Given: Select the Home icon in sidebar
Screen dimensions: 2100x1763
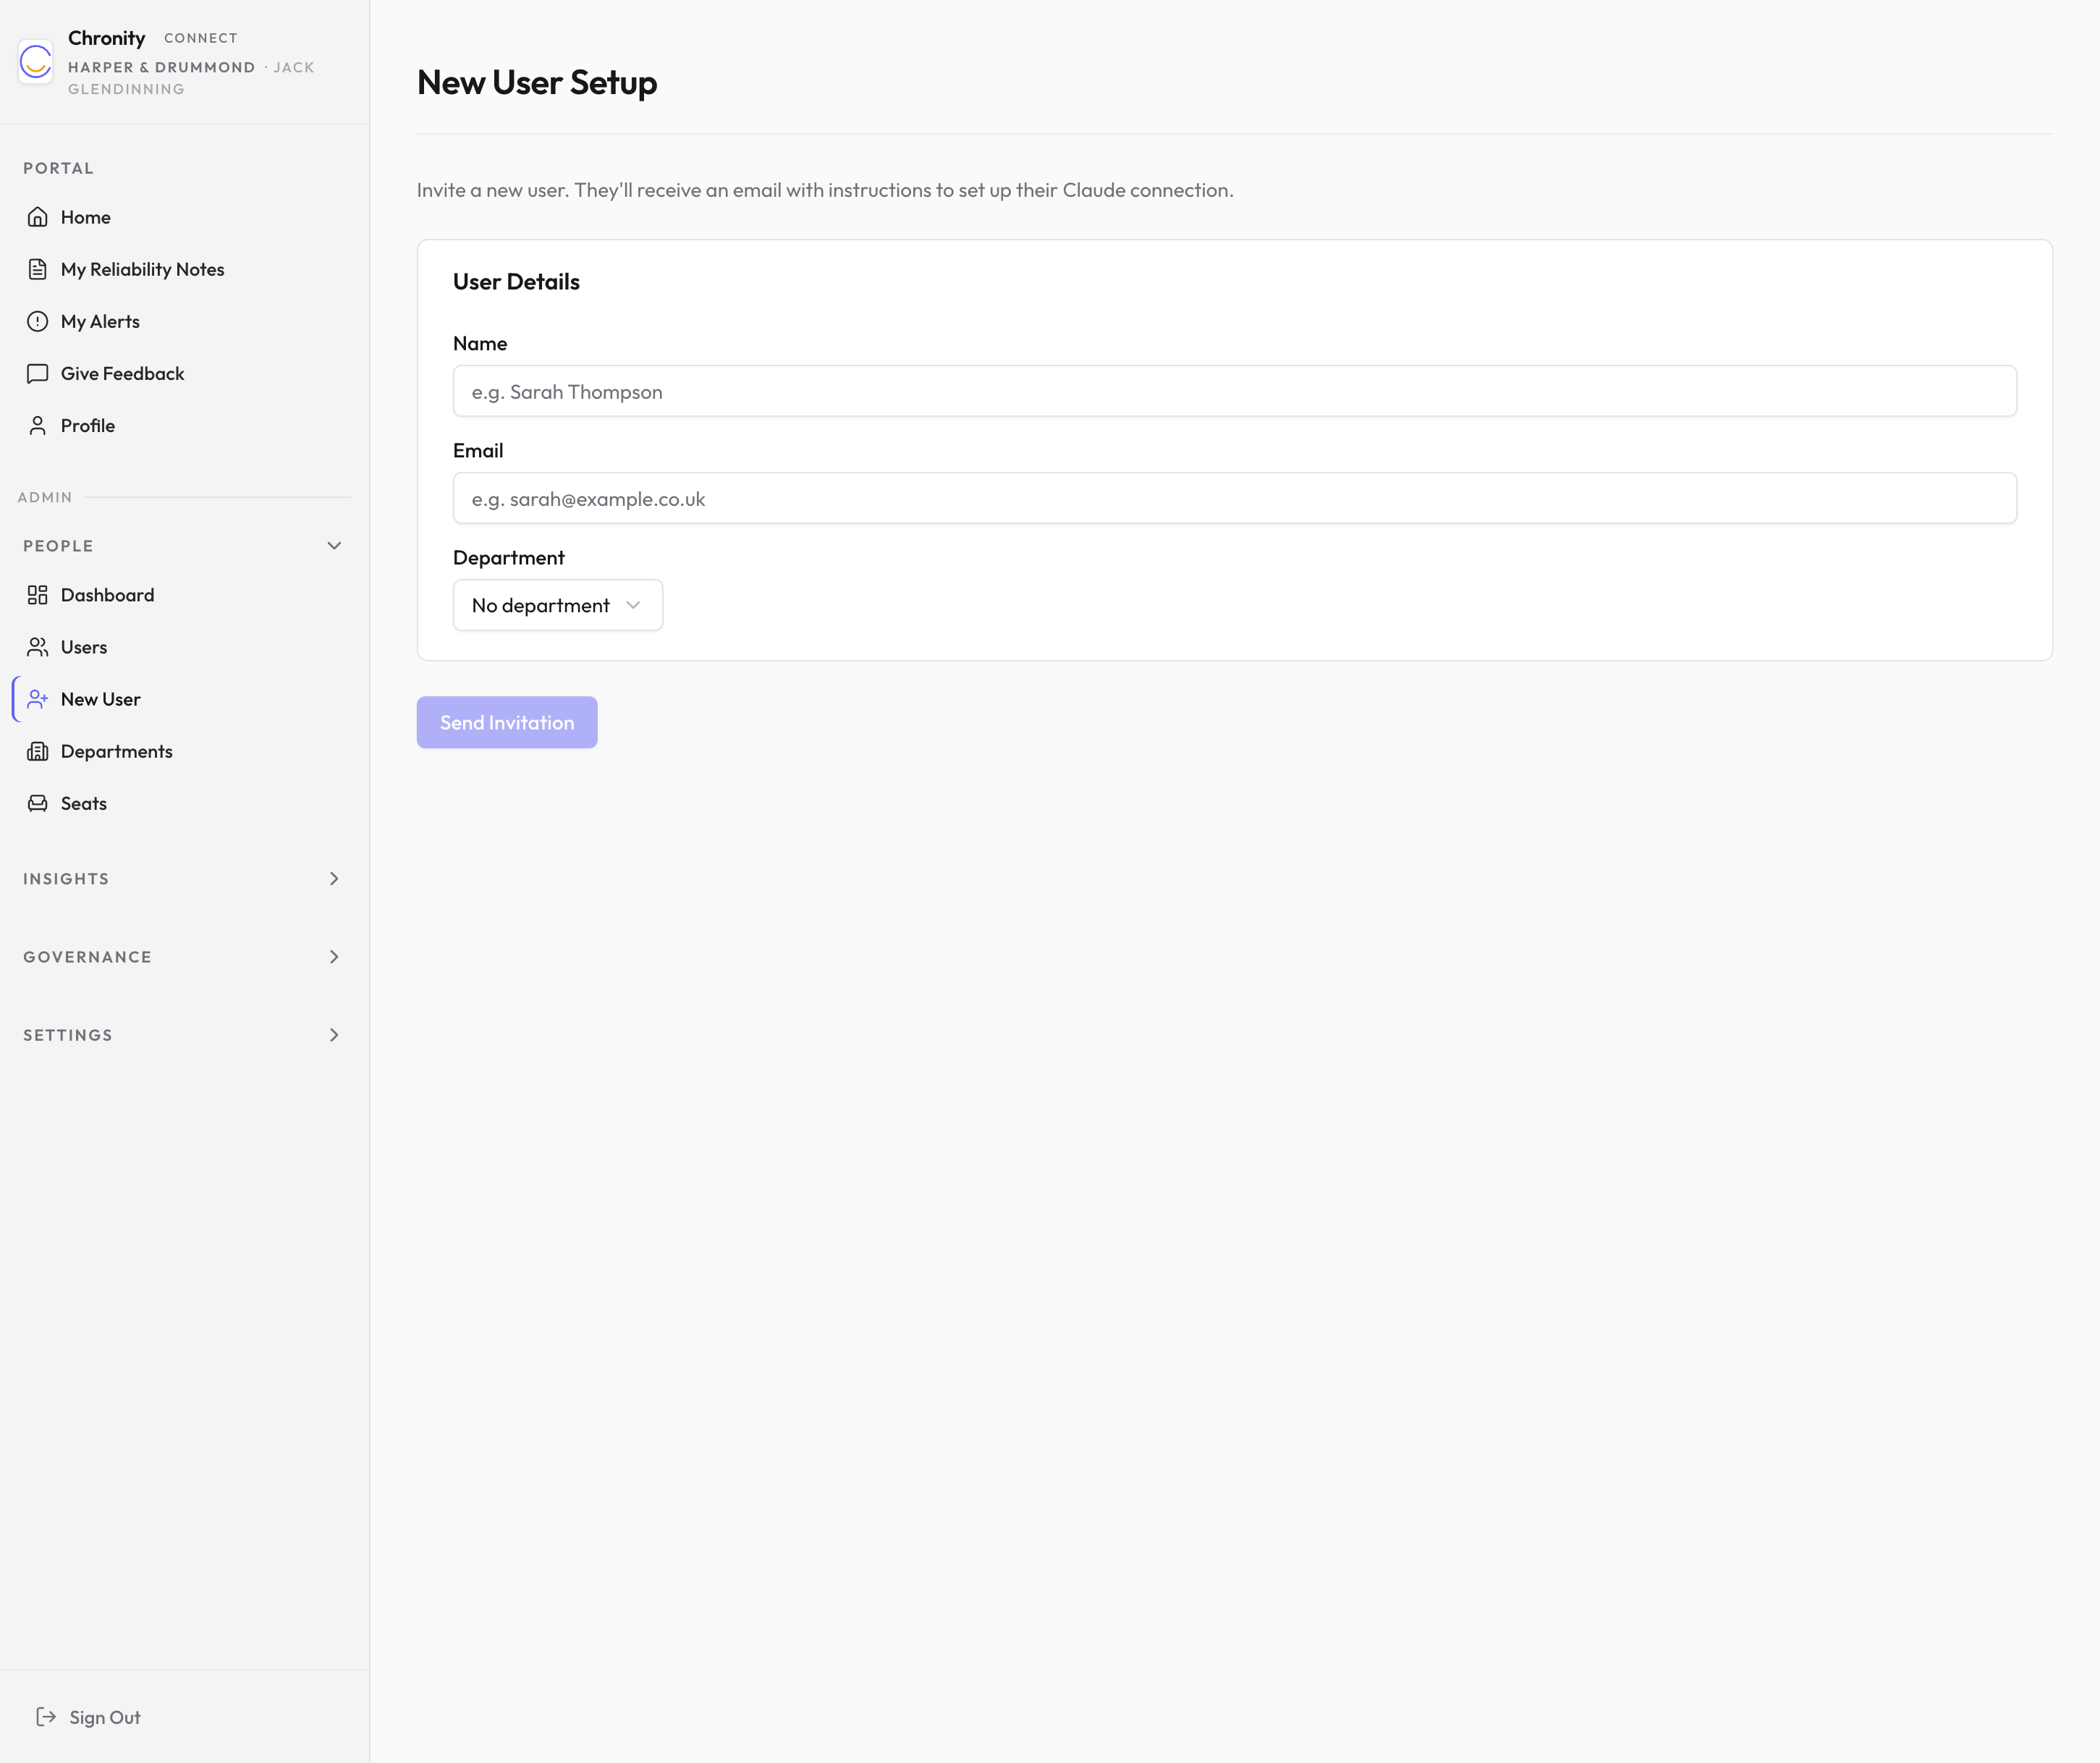Looking at the screenshot, I should point(37,216).
